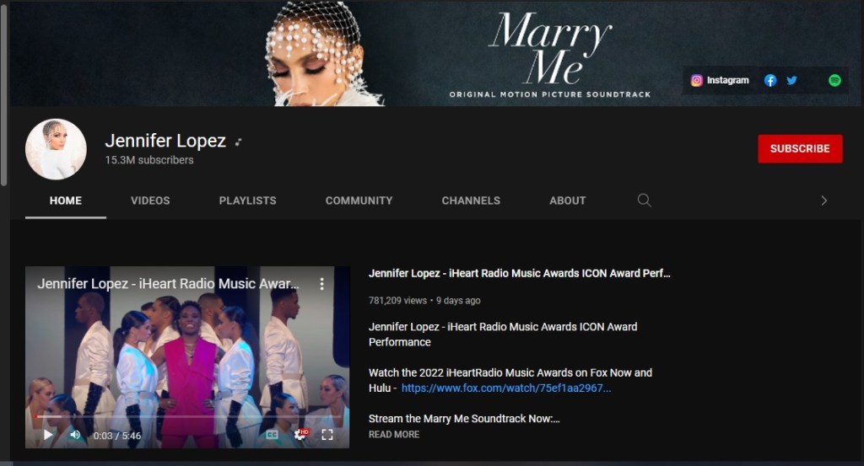Open the Spotify link in channel banner
The image size is (864, 466).
point(834,81)
